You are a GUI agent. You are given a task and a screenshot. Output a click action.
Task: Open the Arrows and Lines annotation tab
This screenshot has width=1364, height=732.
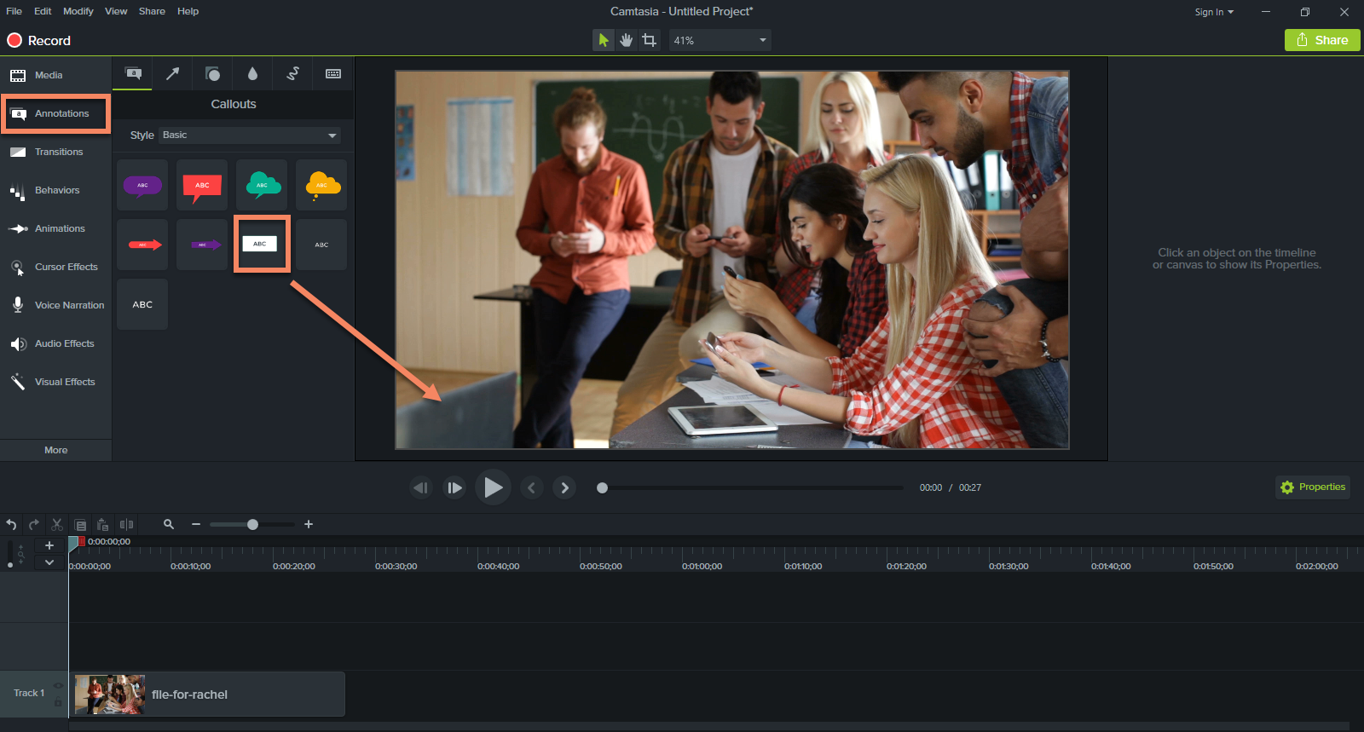172,74
